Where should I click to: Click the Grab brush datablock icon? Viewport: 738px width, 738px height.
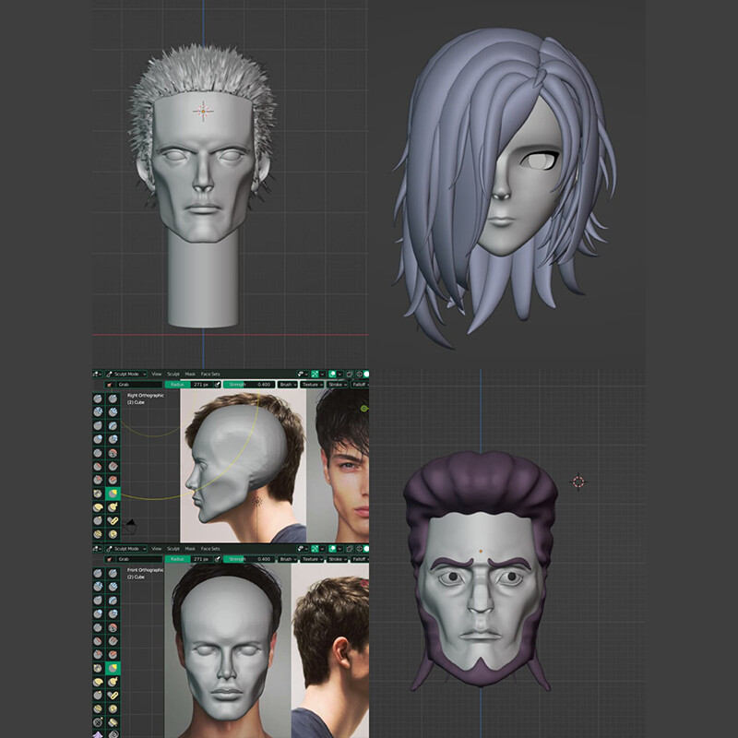110,384
